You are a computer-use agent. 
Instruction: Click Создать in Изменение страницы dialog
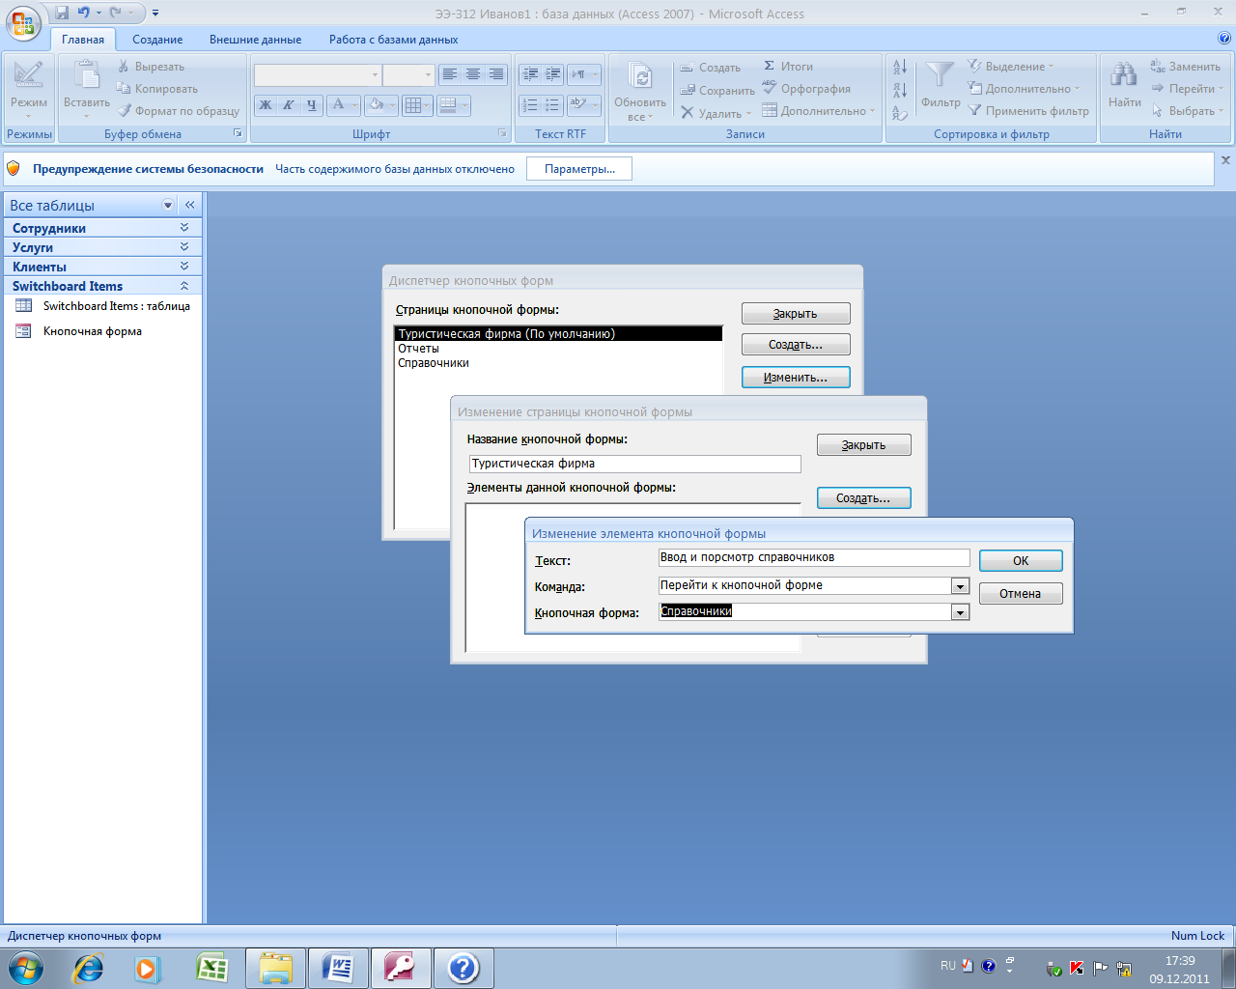click(863, 498)
